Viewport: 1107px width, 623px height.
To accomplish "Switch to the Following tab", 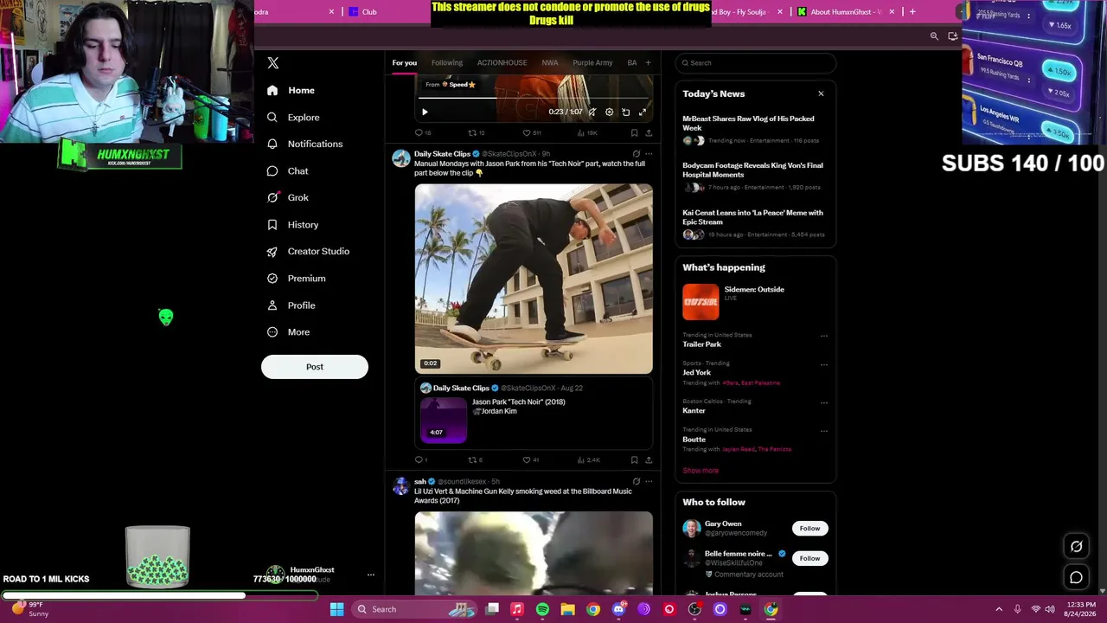I will 447,62.
